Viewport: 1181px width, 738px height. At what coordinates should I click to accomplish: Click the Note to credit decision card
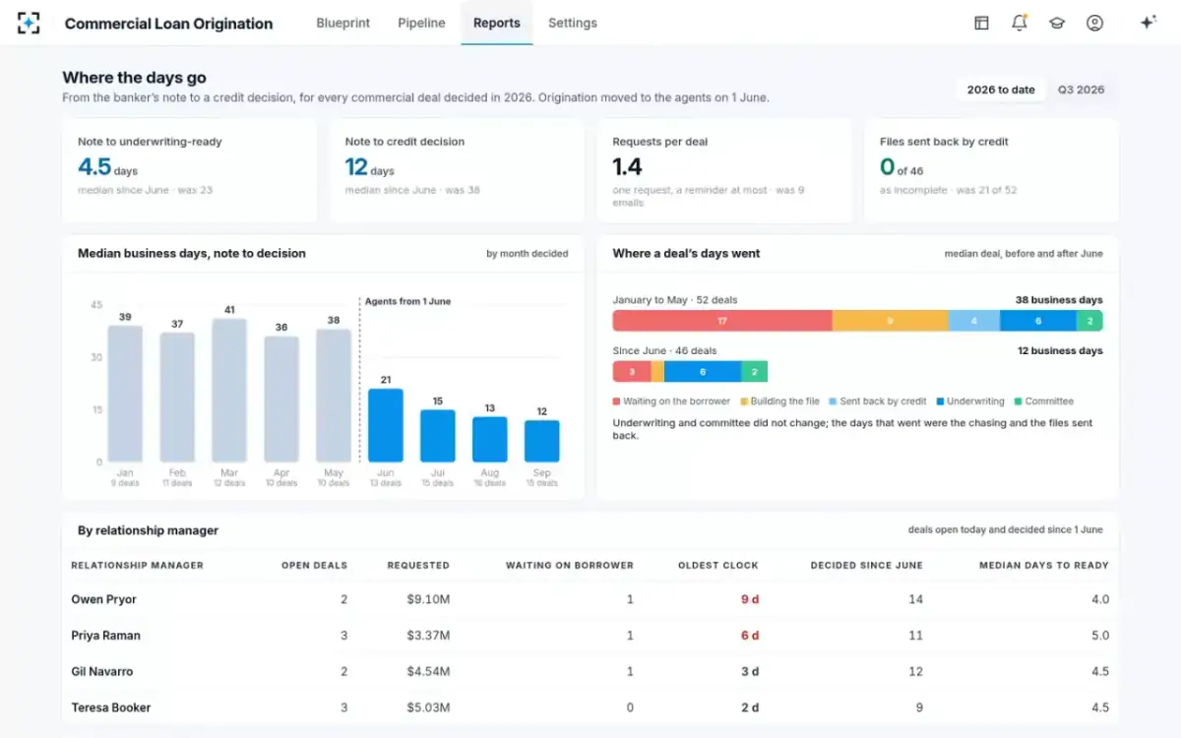458,171
